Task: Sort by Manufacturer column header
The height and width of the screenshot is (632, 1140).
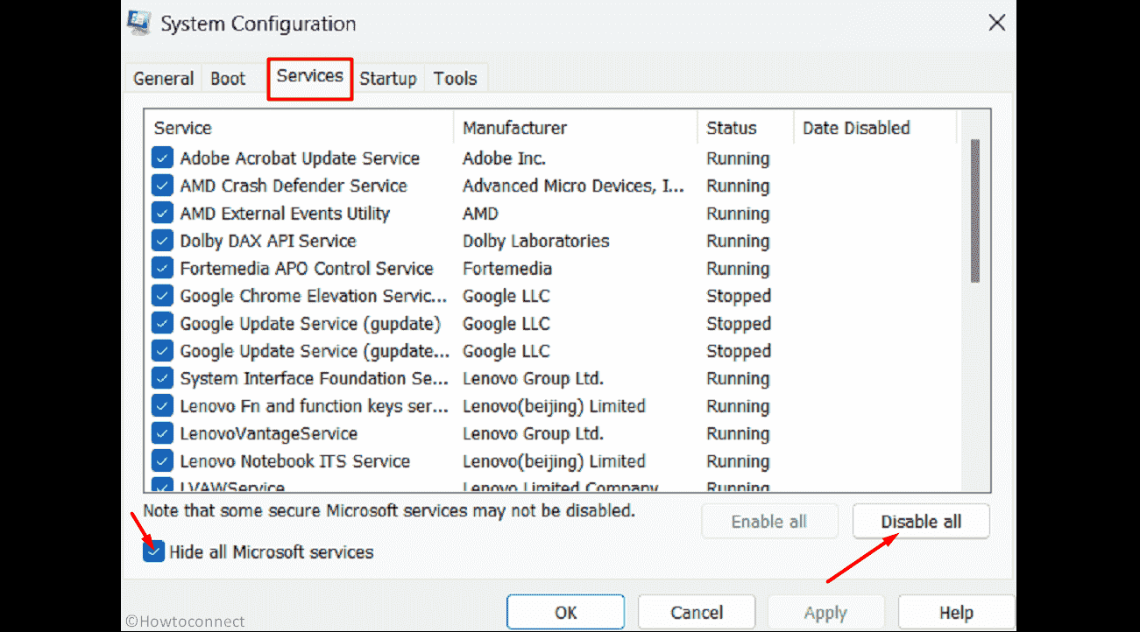Action: 576,128
